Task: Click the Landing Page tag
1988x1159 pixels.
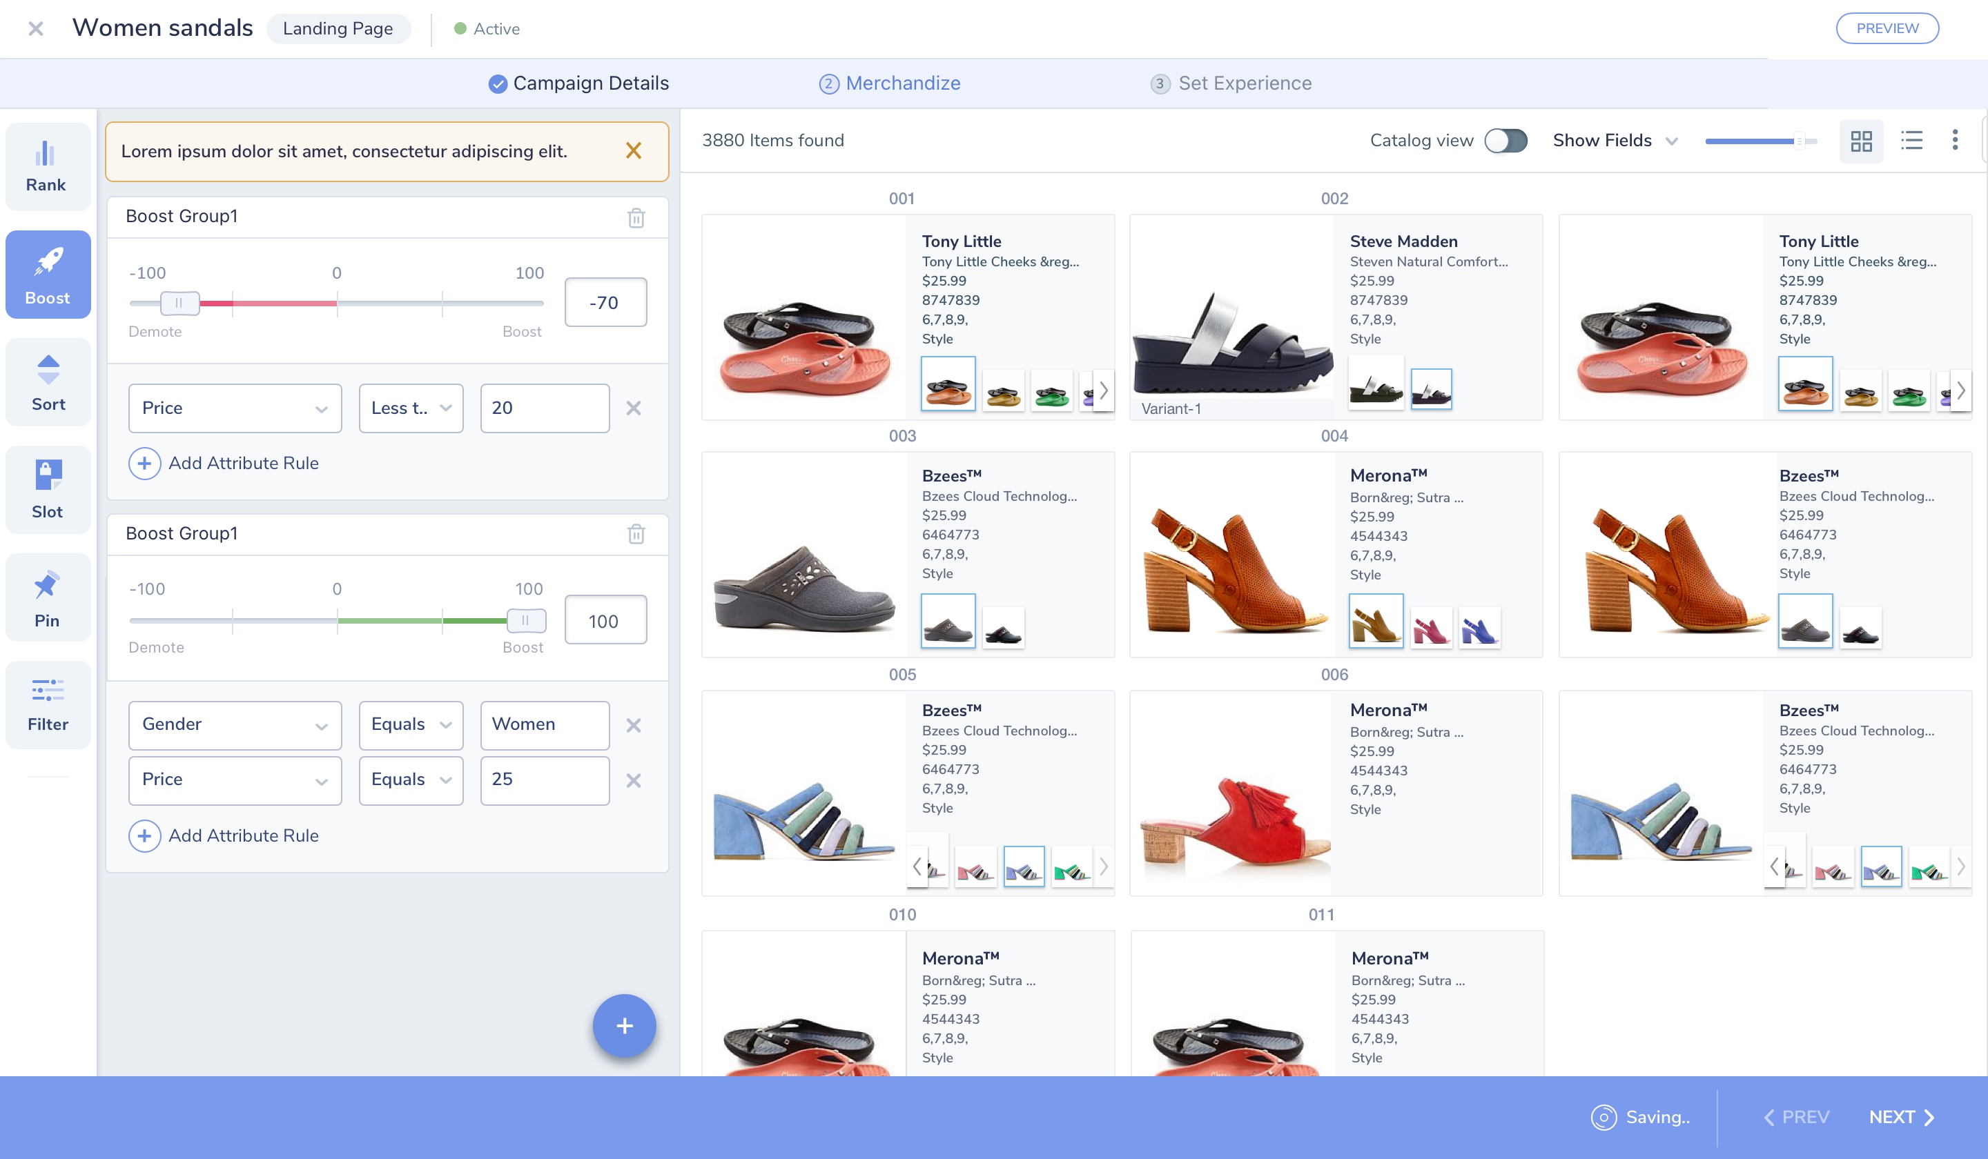Action: pos(338,28)
